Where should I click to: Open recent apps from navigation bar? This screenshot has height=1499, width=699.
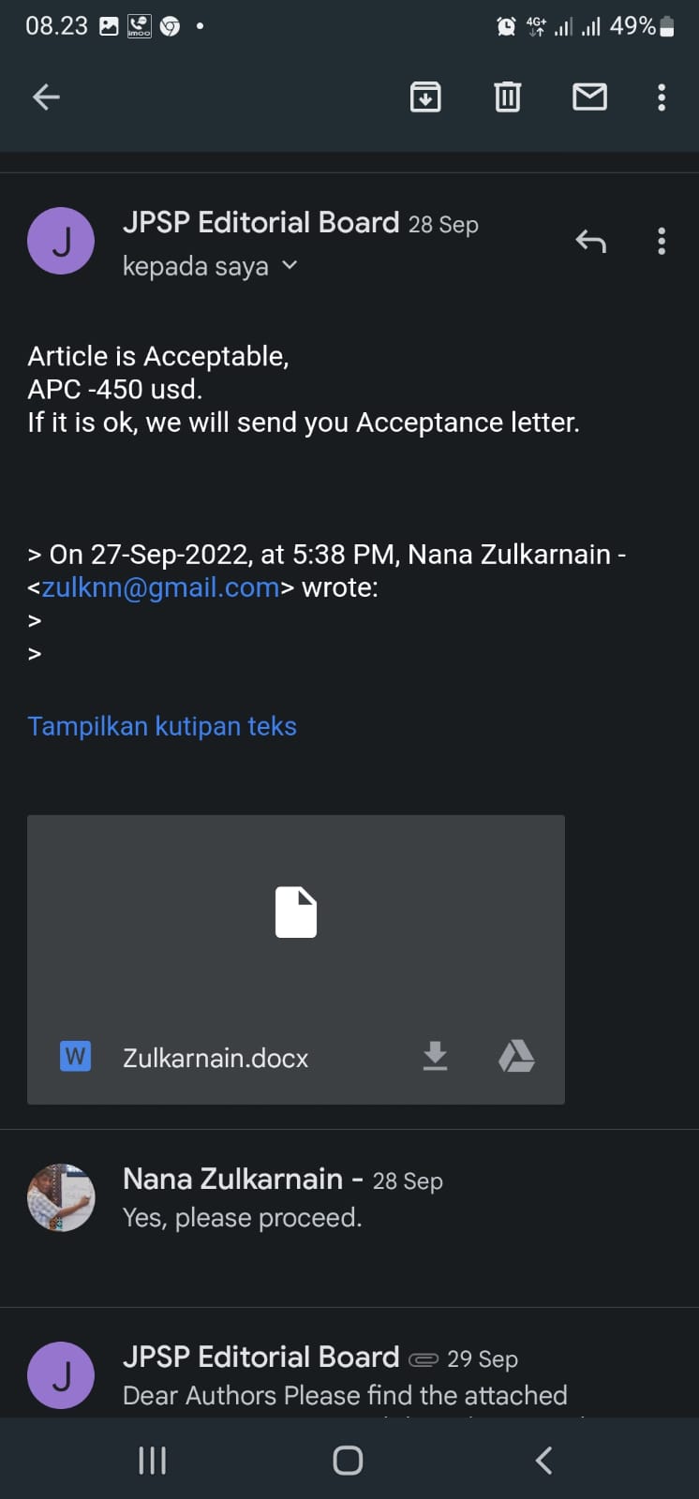click(x=152, y=1460)
